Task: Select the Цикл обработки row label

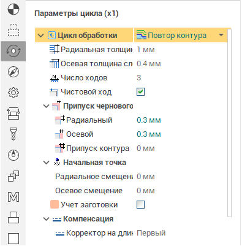Action: click(88, 36)
